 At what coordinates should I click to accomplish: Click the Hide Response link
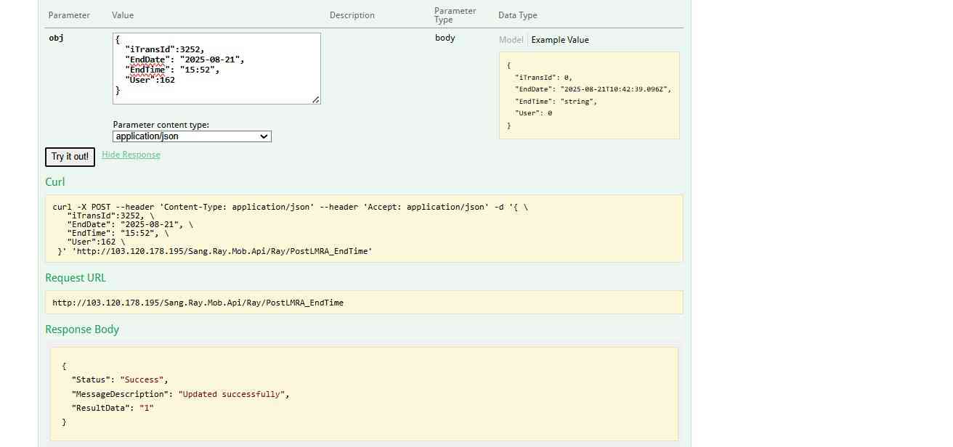tap(131, 155)
